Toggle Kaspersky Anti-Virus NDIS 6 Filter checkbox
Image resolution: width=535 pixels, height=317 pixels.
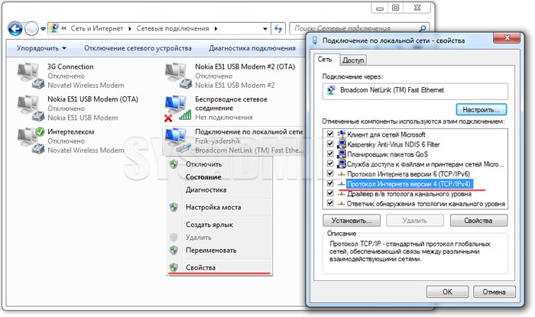click(330, 144)
